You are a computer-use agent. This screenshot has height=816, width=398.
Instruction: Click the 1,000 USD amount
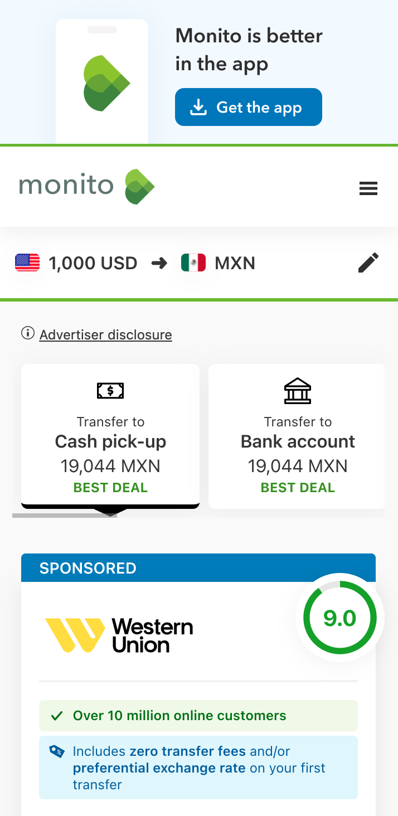93,263
